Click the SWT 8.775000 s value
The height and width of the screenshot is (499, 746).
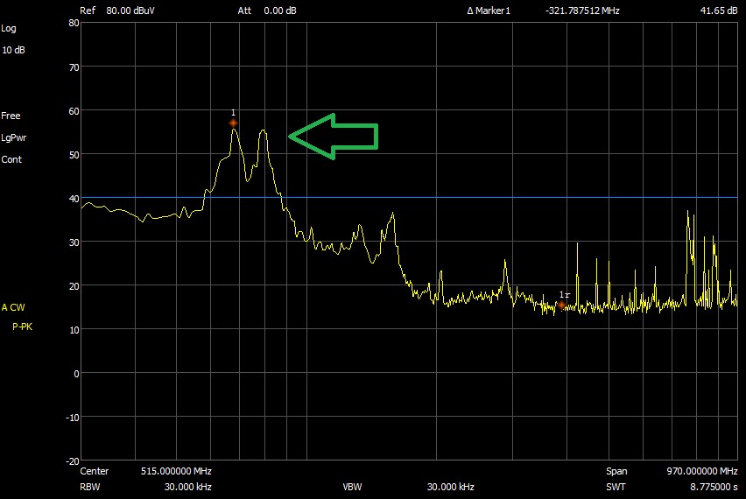[714, 487]
